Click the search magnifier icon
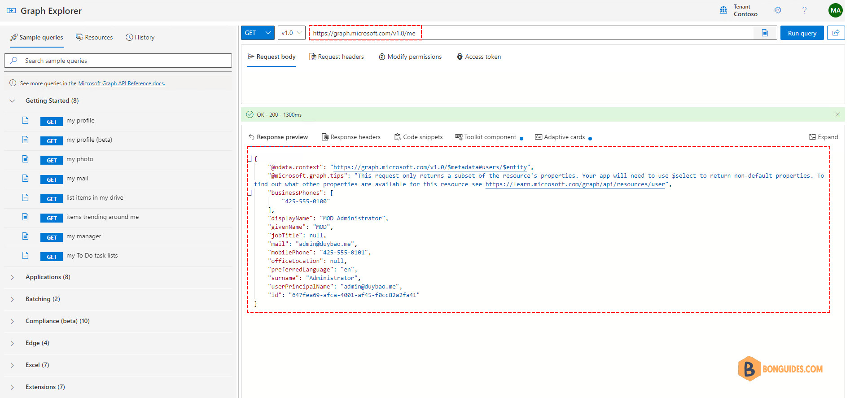Screen dimensions: 850x398 click(x=14, y=60)
